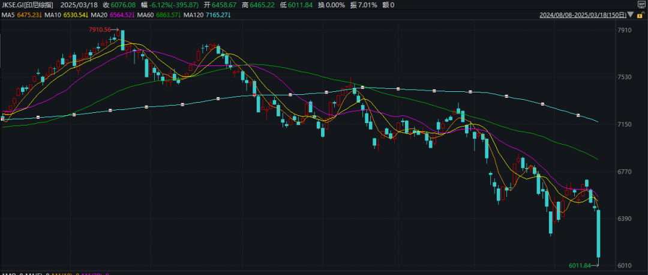Click the AMO volume indicator label at bottom
Screen dimensions: 648x275
click(8, 273)
